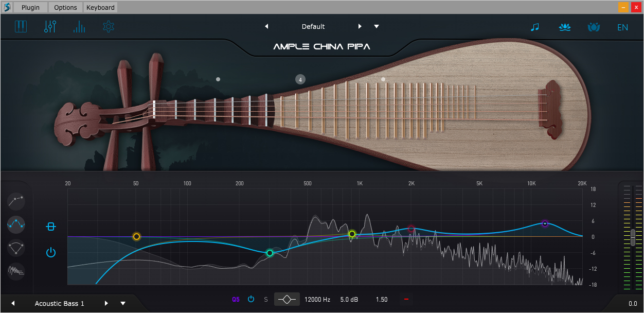Remove the band with red minus
The image size is (644, 313).
406,299
